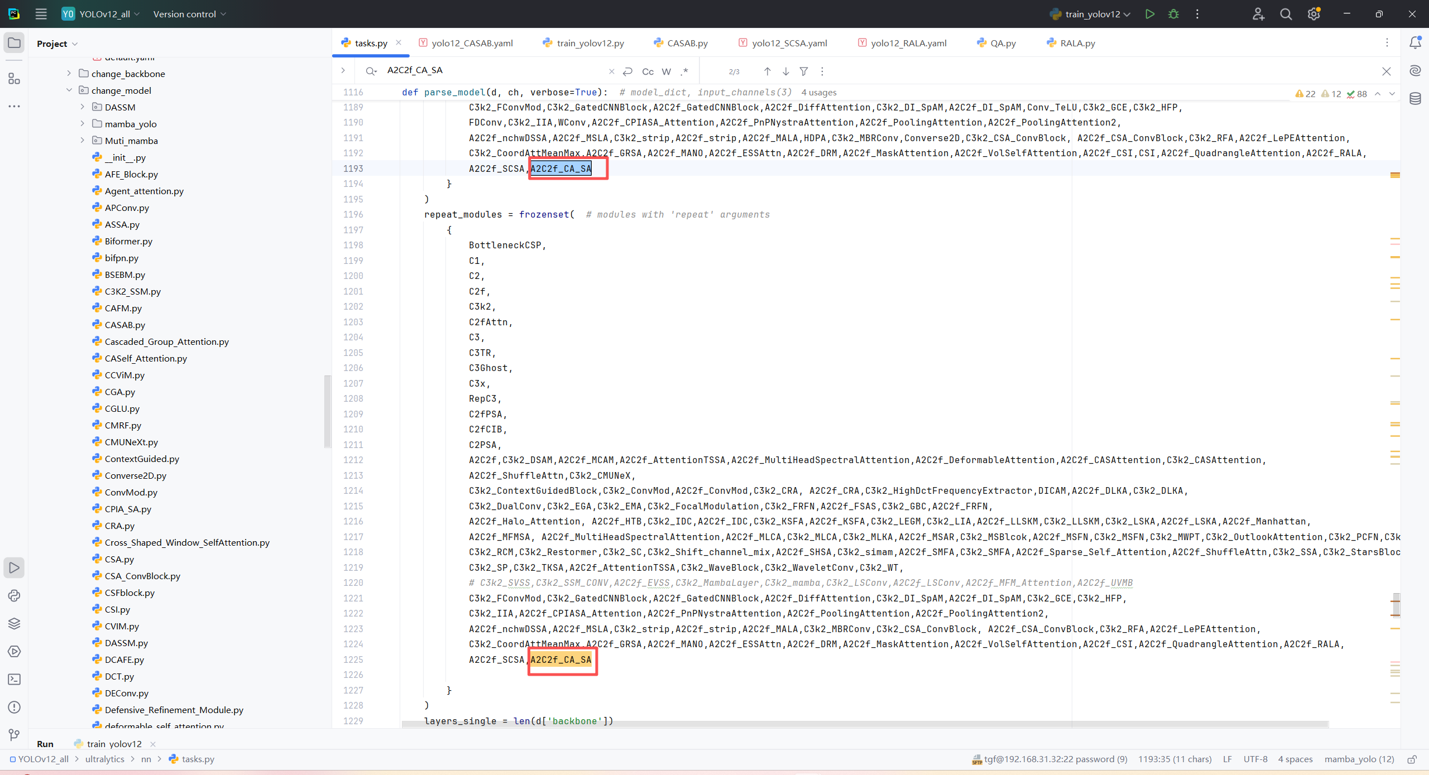This screenshot has height=775, width=1429.
Task: Expand the change_backbone folder
Action: [x=69, y=73]
